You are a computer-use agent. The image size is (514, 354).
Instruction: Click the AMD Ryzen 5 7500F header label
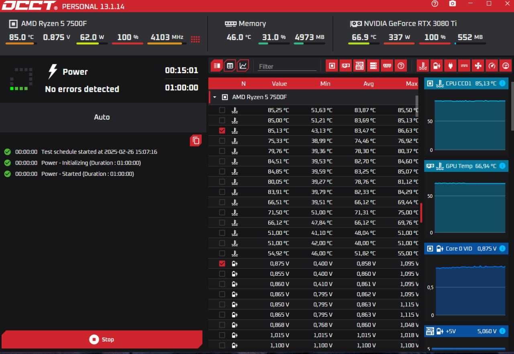pos(54,24)
